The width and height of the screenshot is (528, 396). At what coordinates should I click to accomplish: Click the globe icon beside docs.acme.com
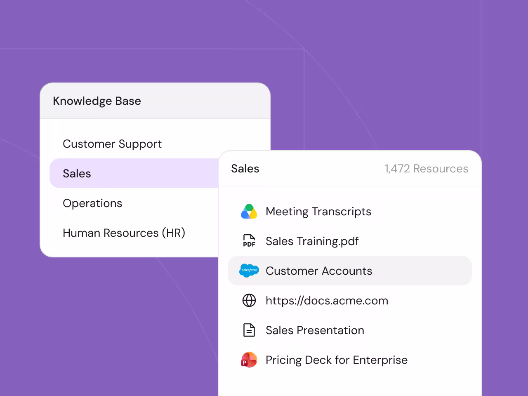[249, 300]
